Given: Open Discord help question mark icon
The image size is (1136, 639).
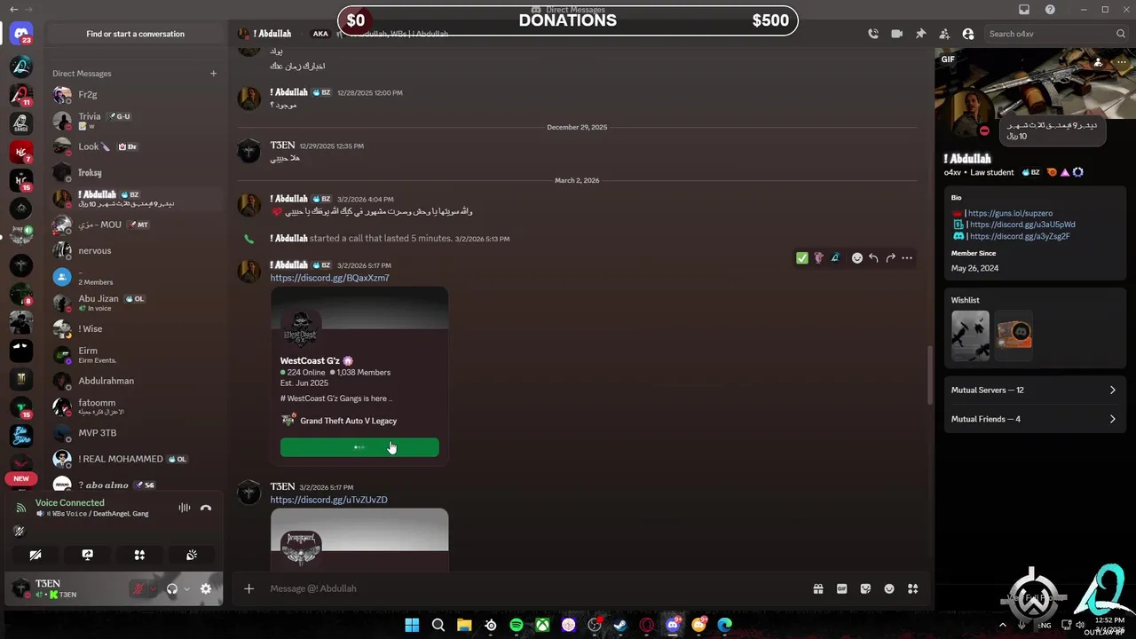Looking at the screenshot, I should pos(1051,10).
